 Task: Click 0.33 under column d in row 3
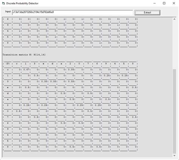pos(53,82)
